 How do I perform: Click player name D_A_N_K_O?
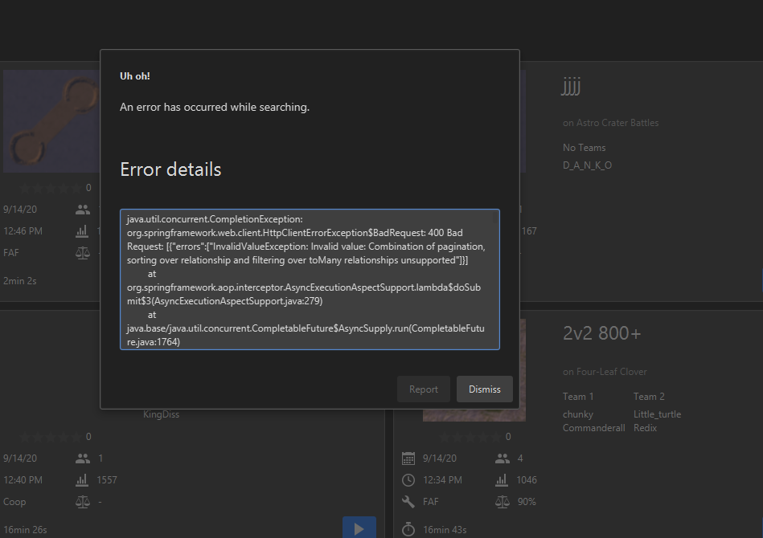(588, 165)
